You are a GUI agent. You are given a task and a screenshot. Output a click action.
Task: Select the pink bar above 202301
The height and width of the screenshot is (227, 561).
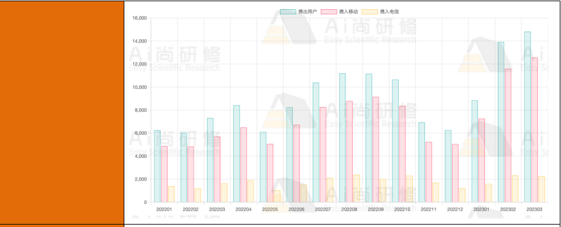point(481,160)
